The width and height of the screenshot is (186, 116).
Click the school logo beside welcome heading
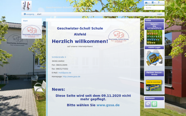pyautogui.click(x=119, y=36)
